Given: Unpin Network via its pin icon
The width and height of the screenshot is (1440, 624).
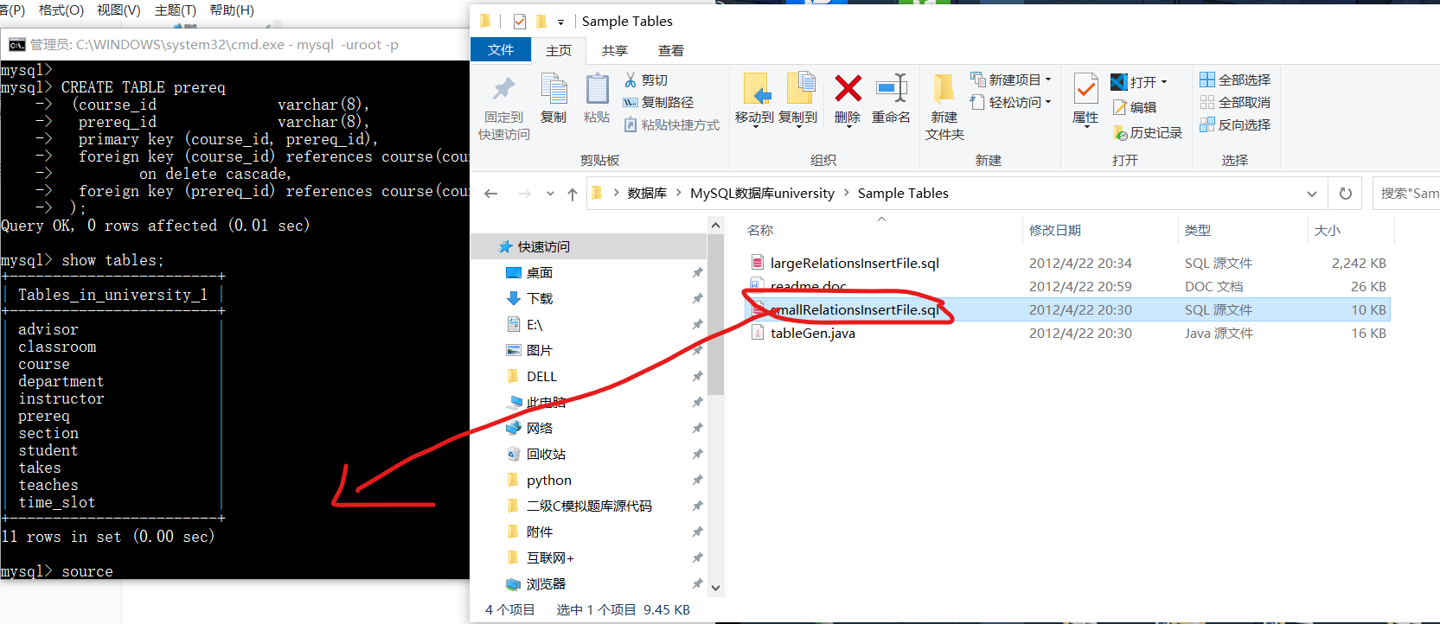Looking at the screenshot, I should click(697, 428).
